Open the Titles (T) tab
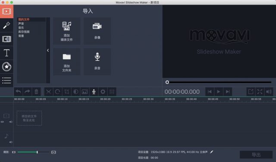 6,53
